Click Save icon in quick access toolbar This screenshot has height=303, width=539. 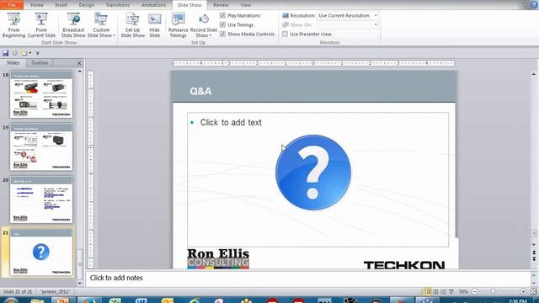point(6,53)
